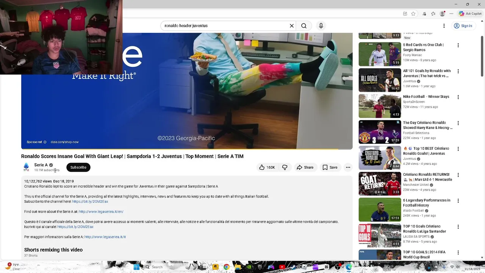The width and height of the screenshot is (485, 273).
Task: Open 'TOP 10 GOALS 2014 FIFA World Cup' title
Action: pyautogui.click(x=424, y=254)
